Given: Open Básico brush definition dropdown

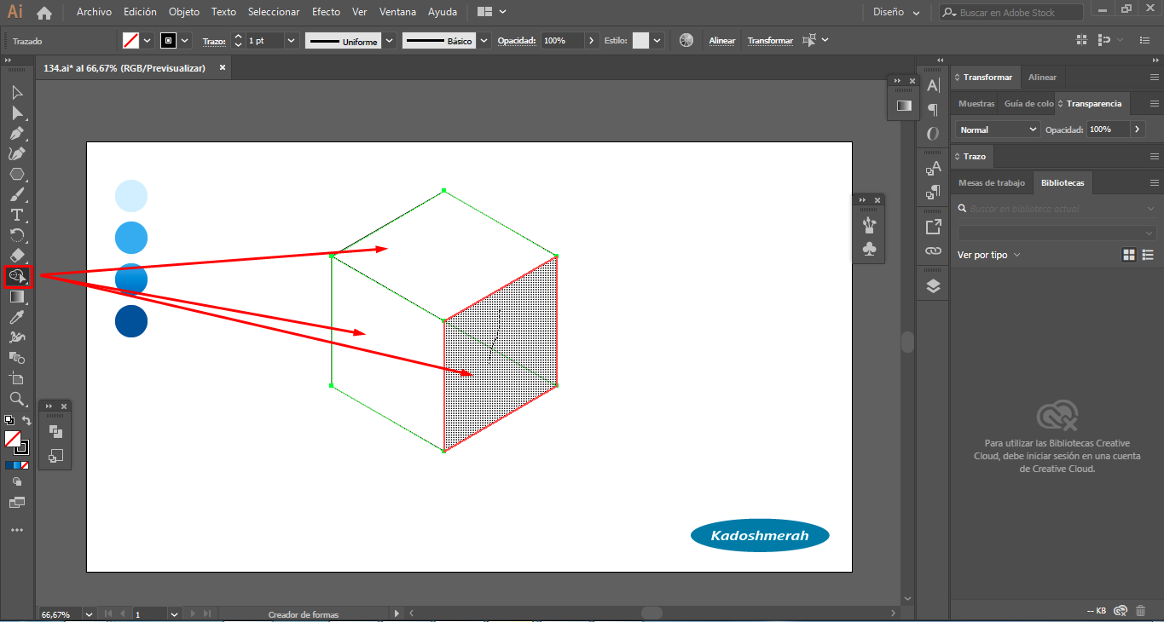Looking at the screenshot, I should point(484,40).
